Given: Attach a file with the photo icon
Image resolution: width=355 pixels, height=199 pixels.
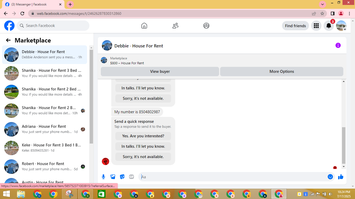Looking at the screenshot, I should 113,177.
